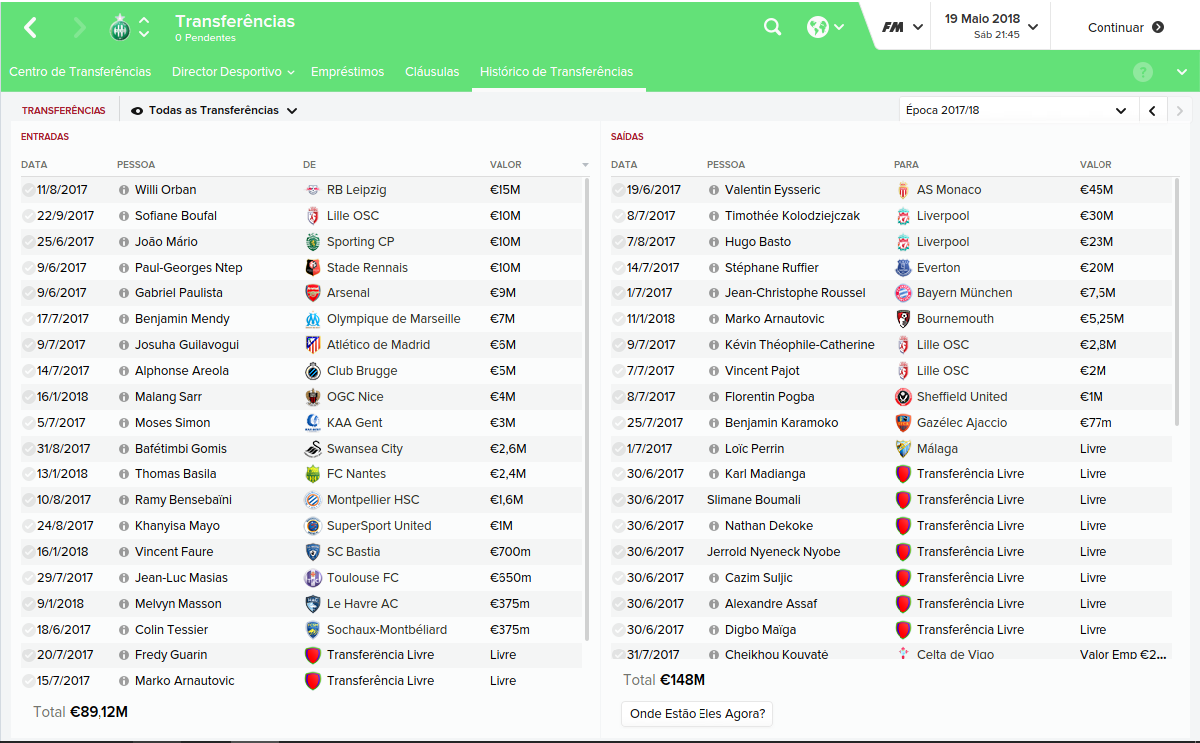1200x743 pixels.
Task: Switch to Cláusulas tab
Action: (x=432, y=72)
